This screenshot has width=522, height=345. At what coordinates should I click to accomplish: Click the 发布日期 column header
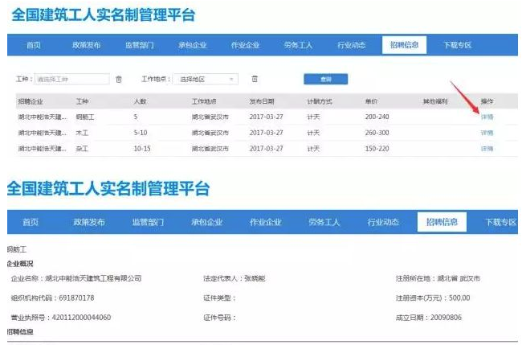click(262, 102)
